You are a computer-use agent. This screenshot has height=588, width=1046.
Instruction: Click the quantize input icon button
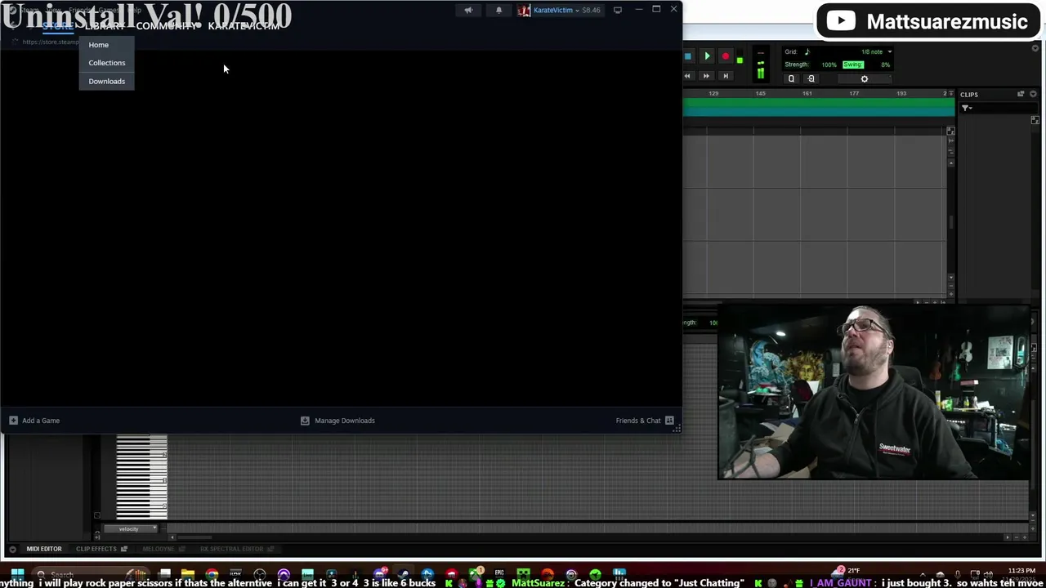[811, 78]
